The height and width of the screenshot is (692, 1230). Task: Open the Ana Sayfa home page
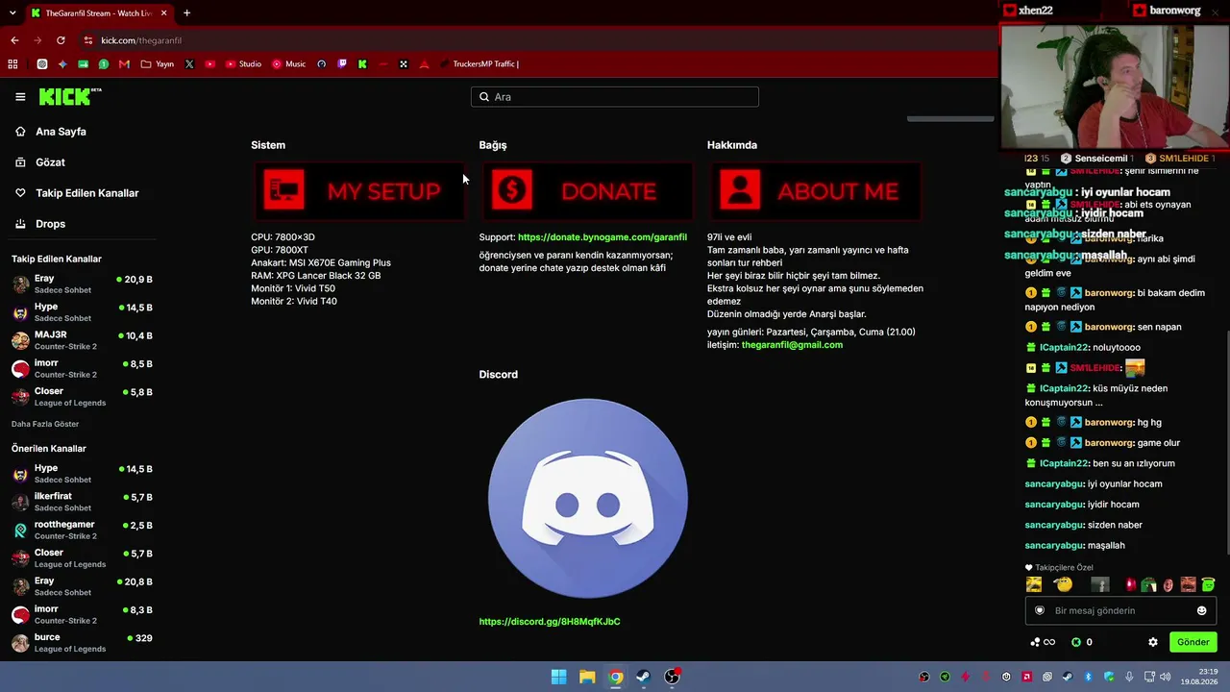tap(61, 132)
